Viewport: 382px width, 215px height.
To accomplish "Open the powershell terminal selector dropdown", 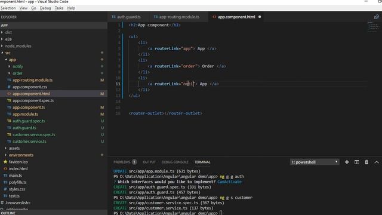I will [x=315, y=162].
